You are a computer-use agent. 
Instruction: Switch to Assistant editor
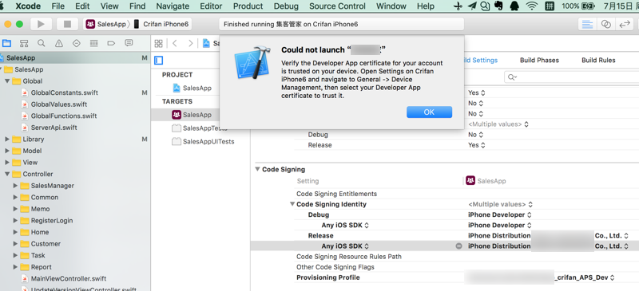click(x=606, y=24)
